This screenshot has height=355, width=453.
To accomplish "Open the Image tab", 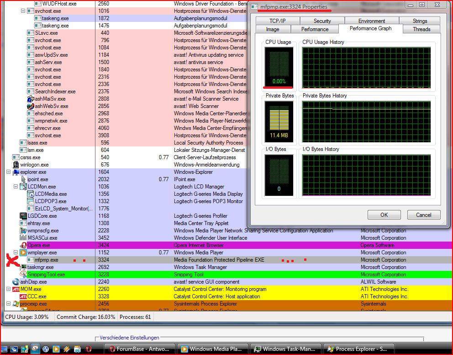I will (273, 29).
